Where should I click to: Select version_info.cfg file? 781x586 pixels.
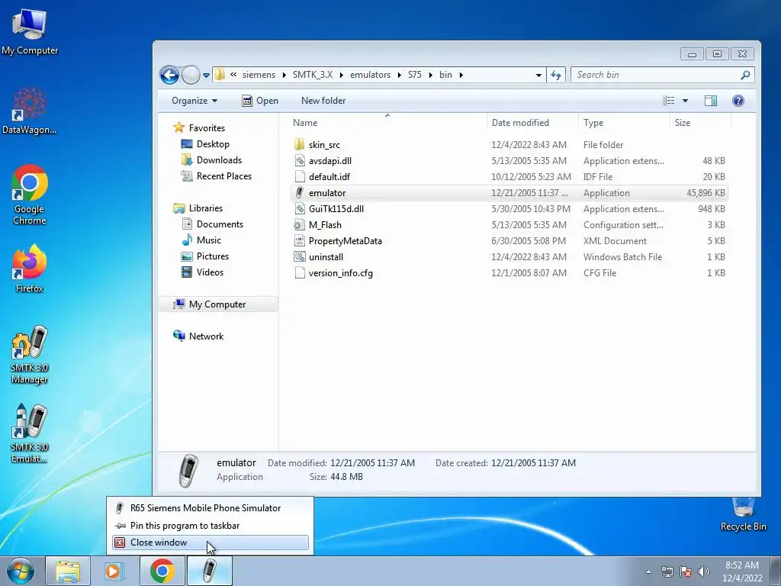(x=509, y=273)
